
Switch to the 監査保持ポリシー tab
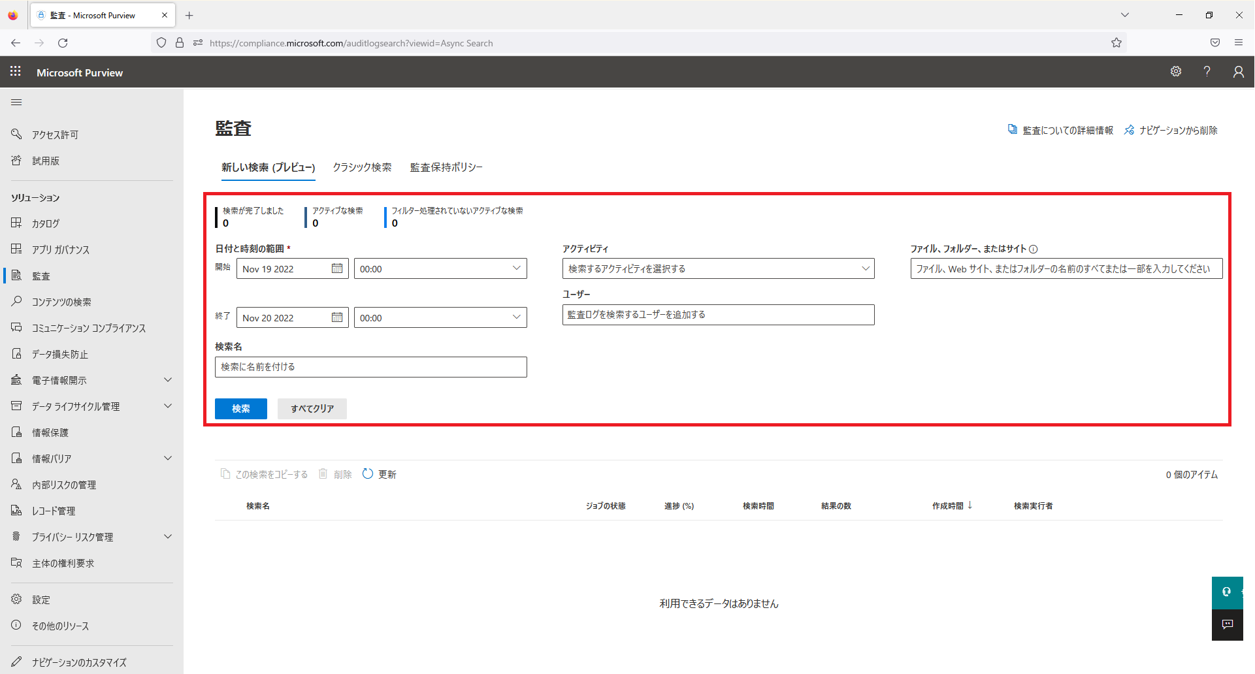click(446, 168)
